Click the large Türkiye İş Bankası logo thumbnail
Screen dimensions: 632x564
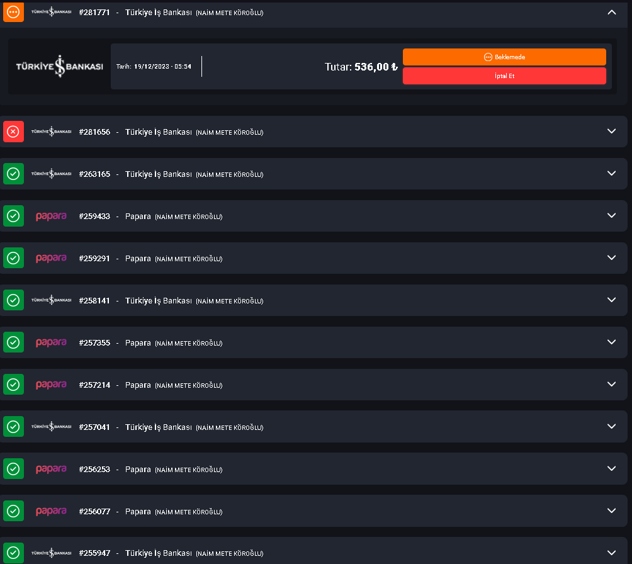59,67
